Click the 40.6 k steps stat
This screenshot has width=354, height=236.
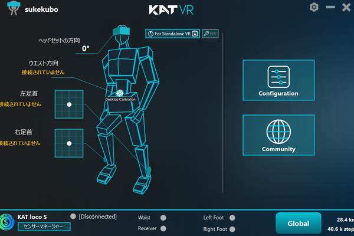coord(340,229)
